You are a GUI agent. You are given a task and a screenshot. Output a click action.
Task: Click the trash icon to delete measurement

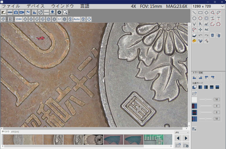point(212,35)
